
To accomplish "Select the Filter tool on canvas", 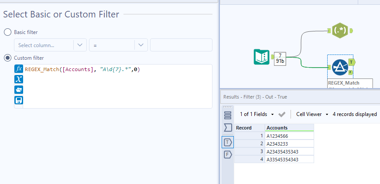I will click(x=339, y=67).
